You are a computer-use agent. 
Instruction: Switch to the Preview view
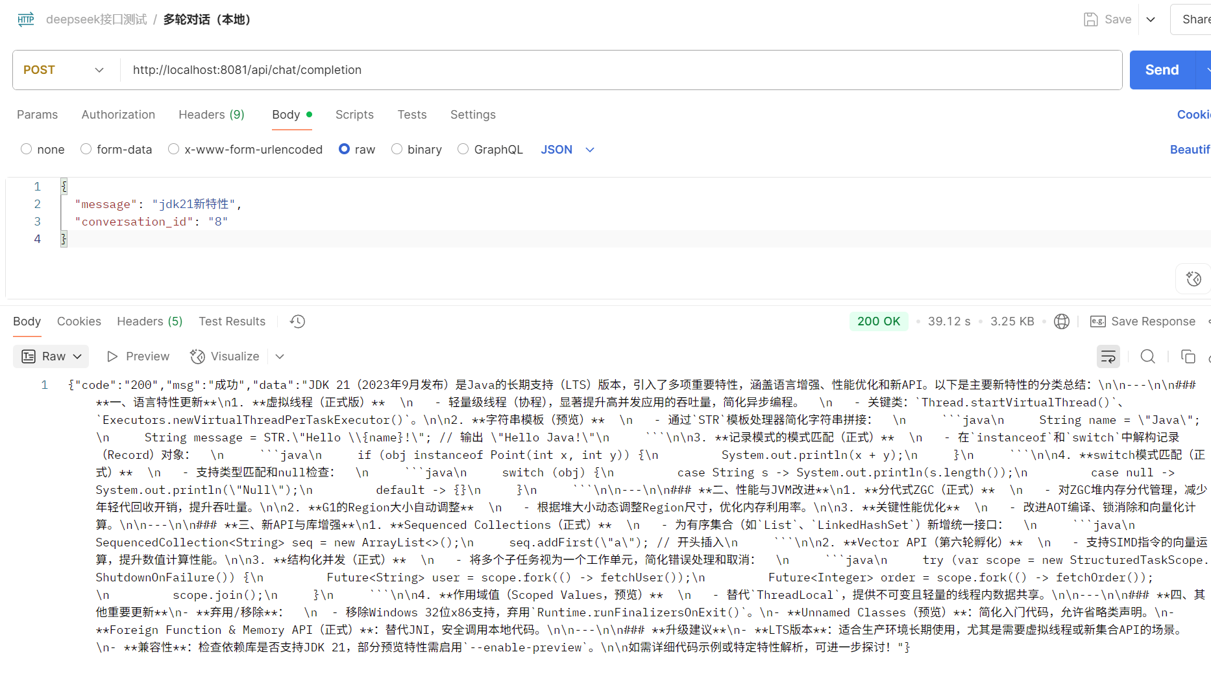(138, 356)
